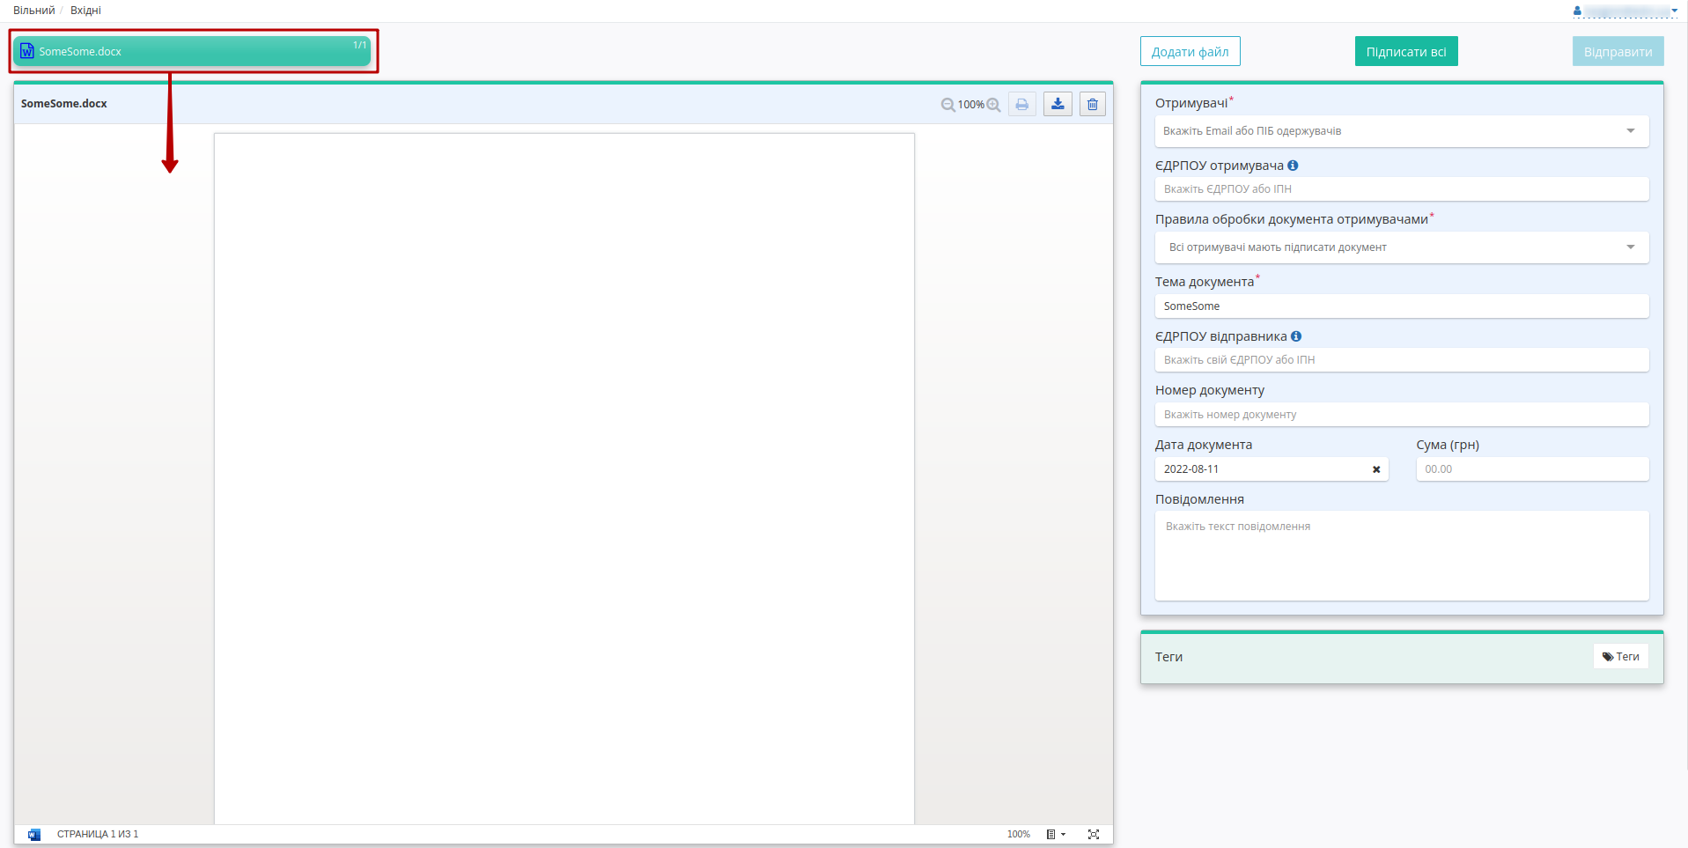Print the SomeSome.docx document

(x=1022, y=104)
